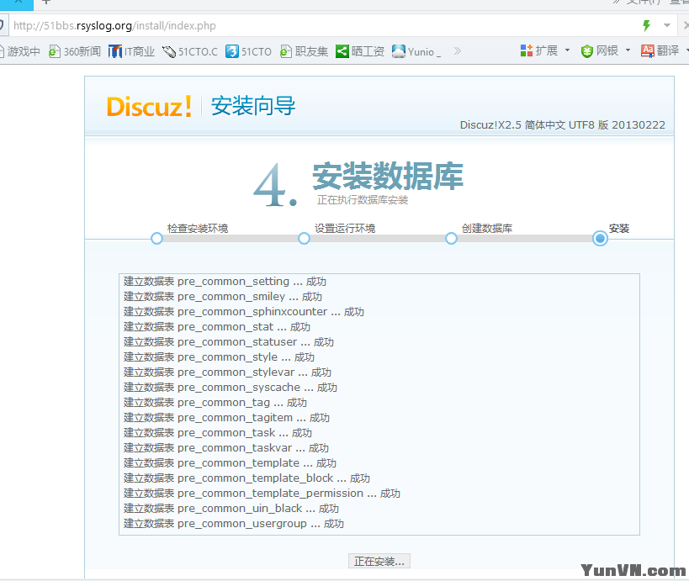This screenshot has width=689, height=581.
Task: Click the 网银 shield icon
Action: click(x=587, y=51)
